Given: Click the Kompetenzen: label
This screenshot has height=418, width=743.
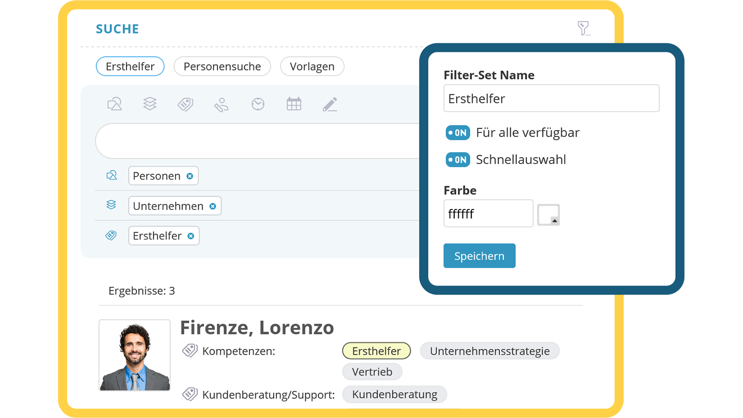Looking at the screenshot, I should [239, 352].
